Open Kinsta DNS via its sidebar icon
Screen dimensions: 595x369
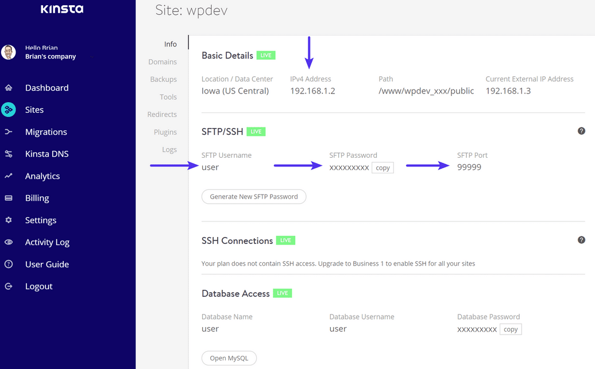tap(9, 153)
